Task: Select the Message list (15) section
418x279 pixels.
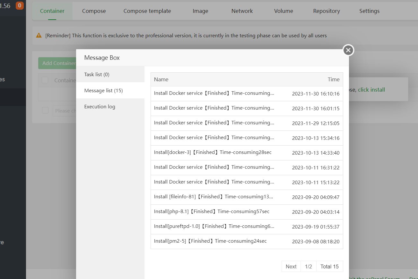Action: (103, 90)
